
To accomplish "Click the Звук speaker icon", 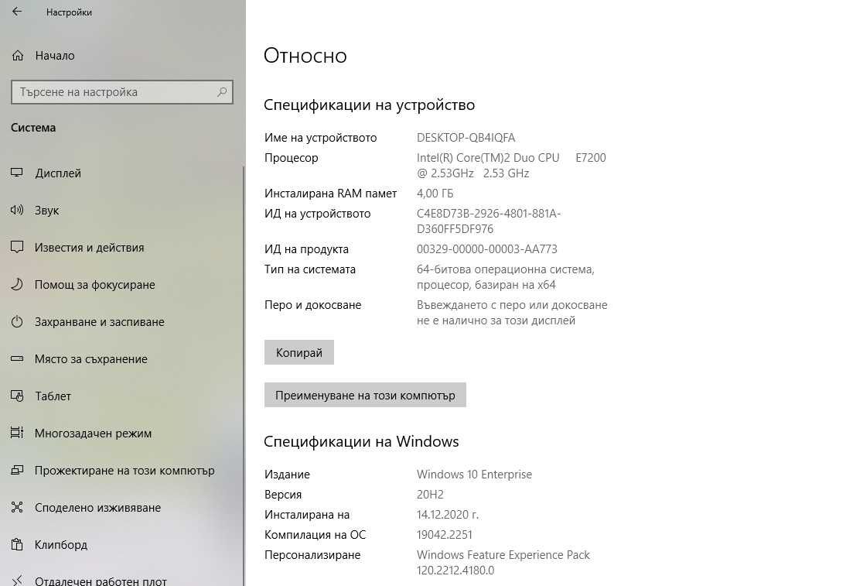I will point(17,210).
